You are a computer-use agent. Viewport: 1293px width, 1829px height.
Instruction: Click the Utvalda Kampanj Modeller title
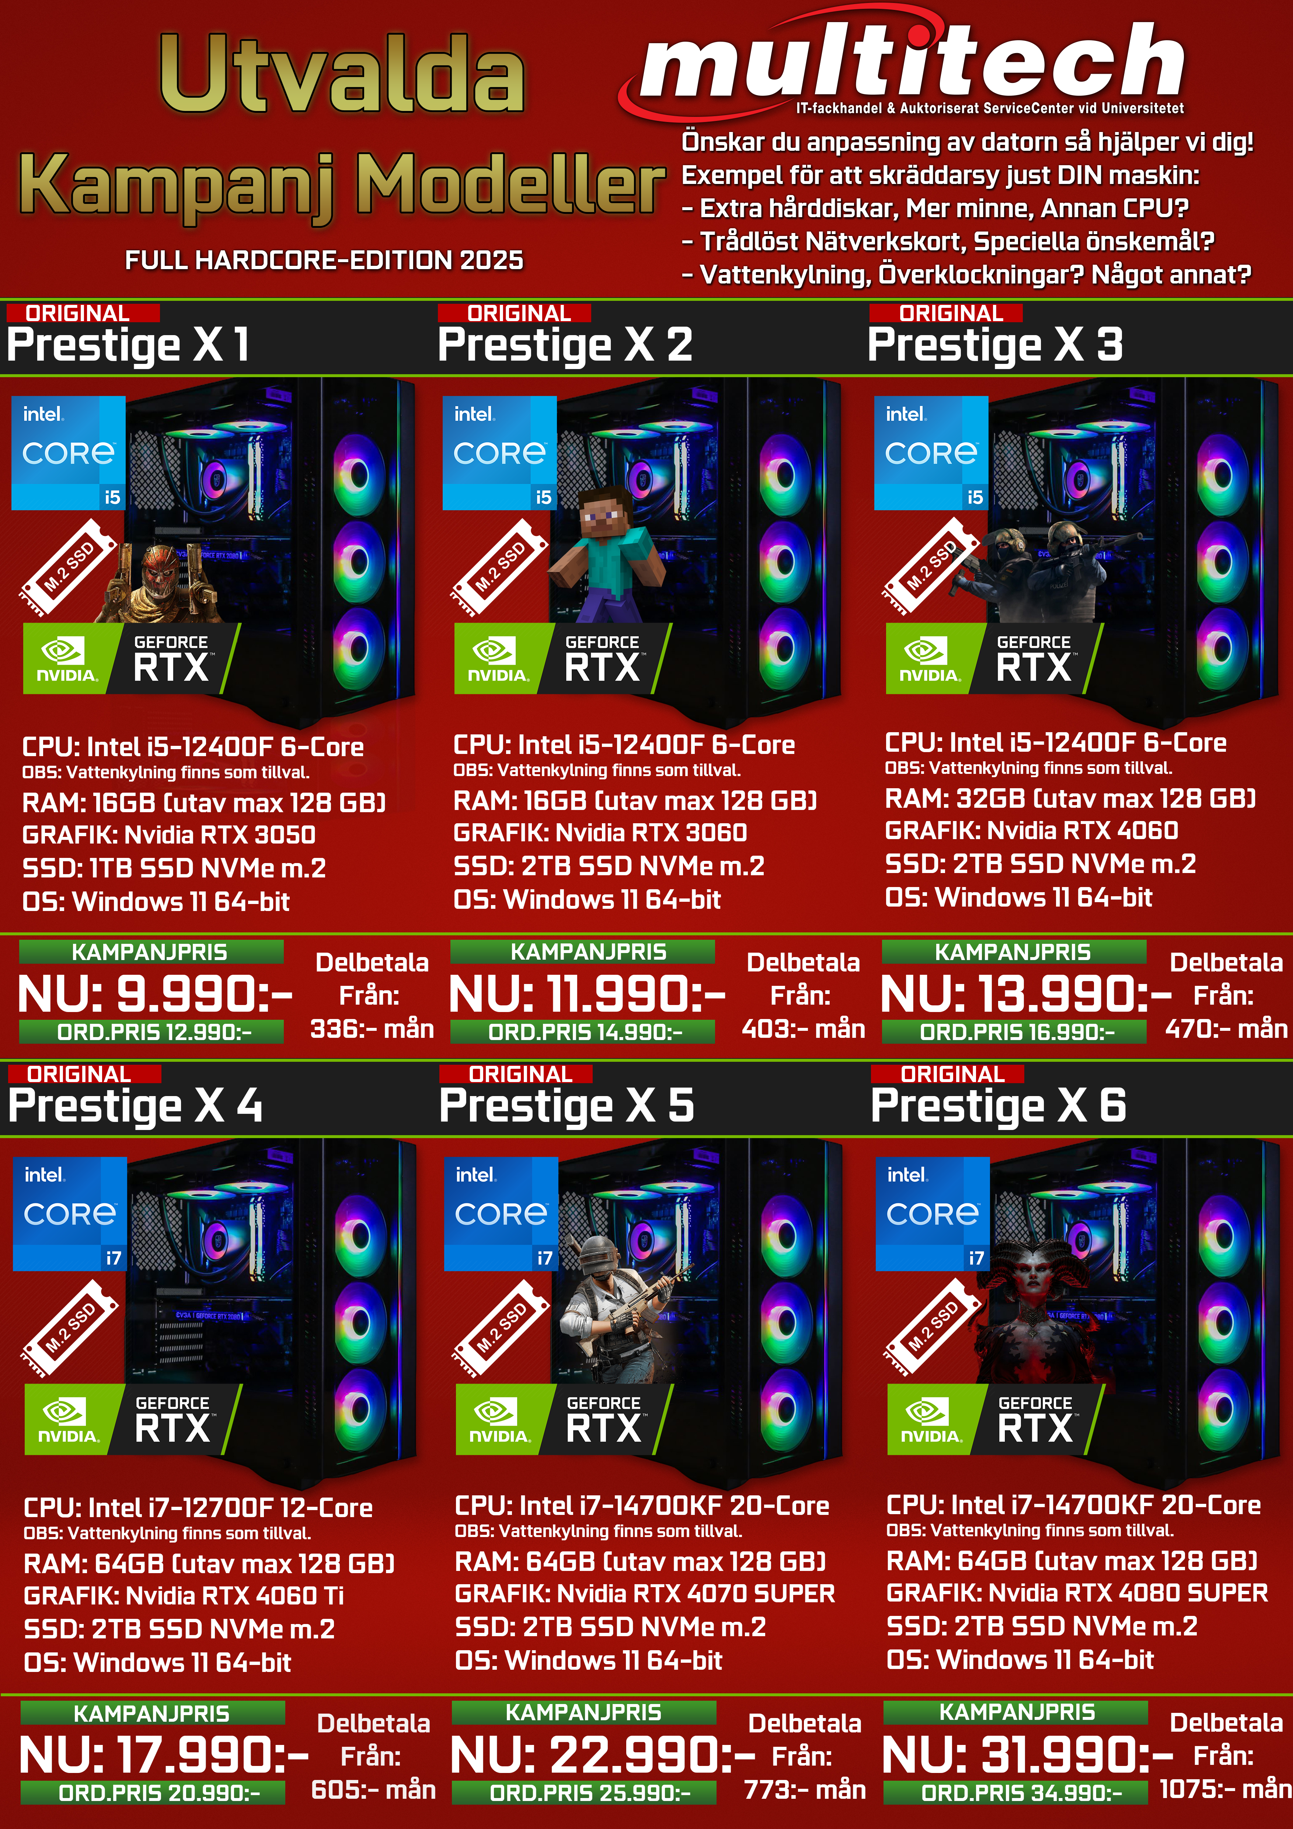tap(342, 128)
